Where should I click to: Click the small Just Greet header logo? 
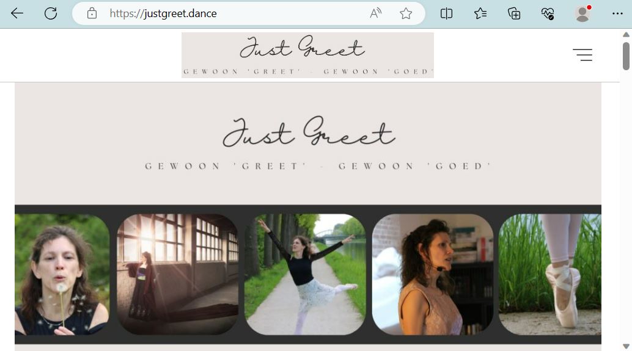coord(307,55)
